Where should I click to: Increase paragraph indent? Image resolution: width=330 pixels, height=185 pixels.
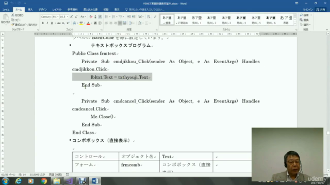point(134,17)
